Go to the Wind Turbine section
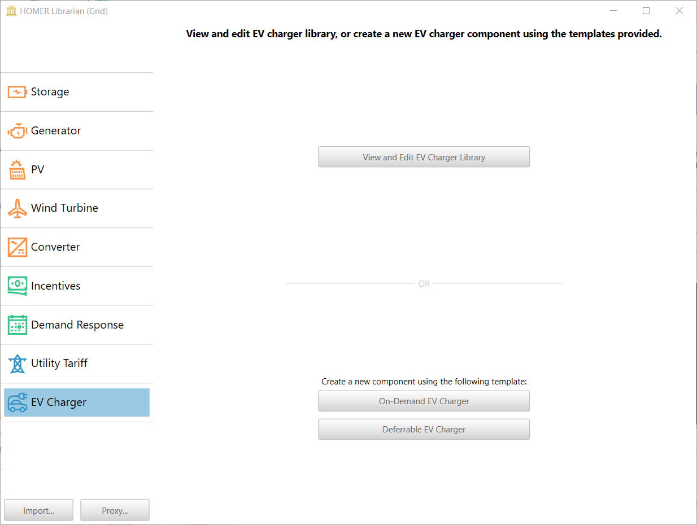Viewport: 697px width, 525px height. coord(64,208)
